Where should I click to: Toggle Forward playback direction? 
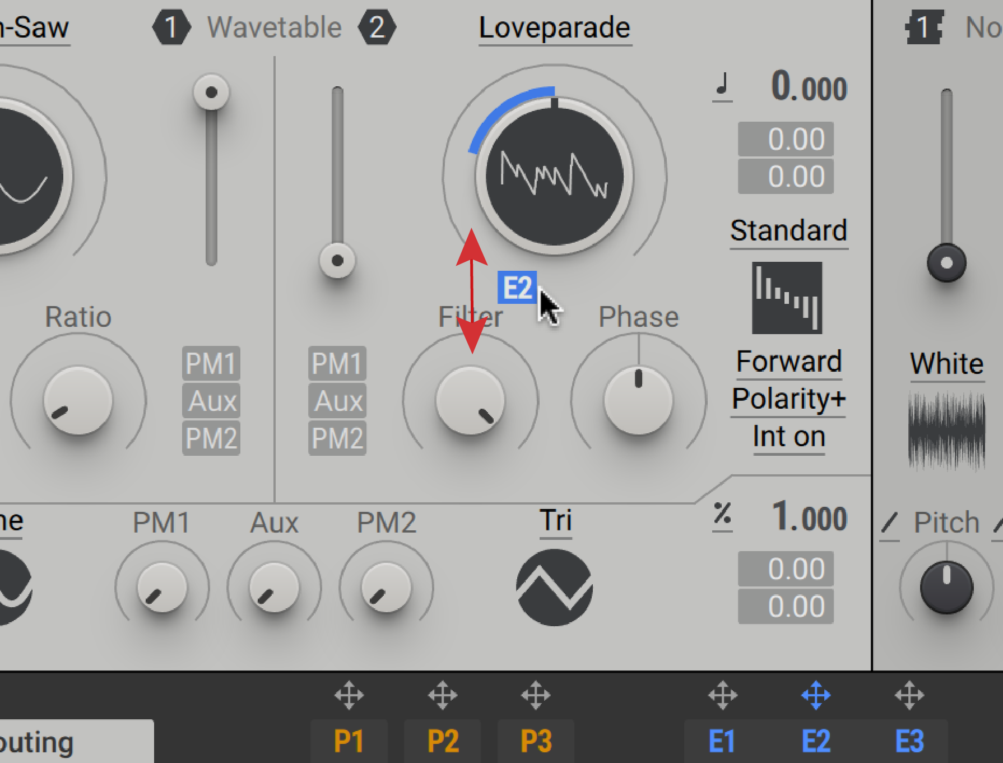(789, 361)
